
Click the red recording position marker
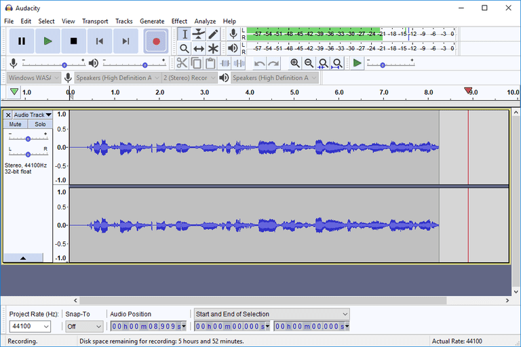[x=468, y=90]
